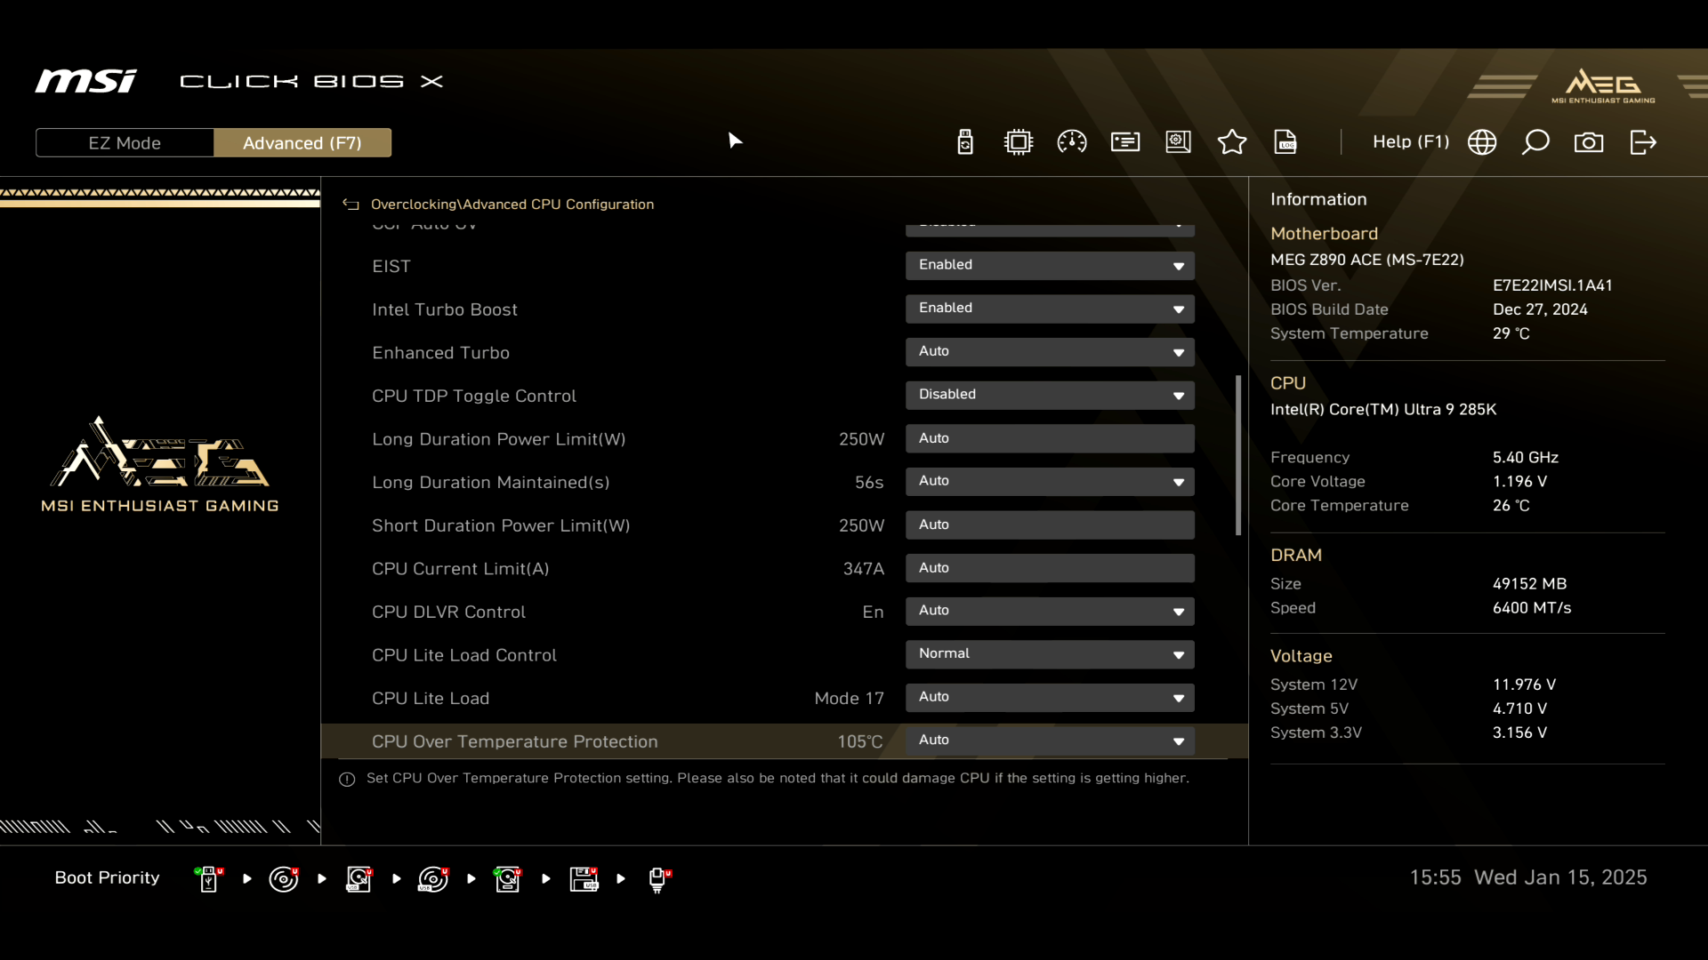Open CPU TDP Toggle Control dropdown
This screenshot has height=960, width=1708.
click(x=1050, y=395)
